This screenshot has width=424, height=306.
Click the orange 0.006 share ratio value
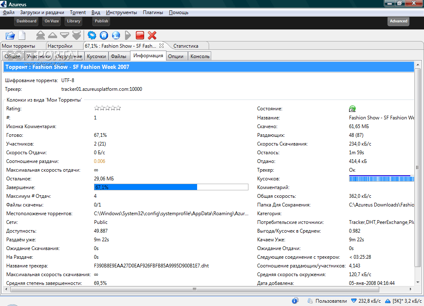99,161
